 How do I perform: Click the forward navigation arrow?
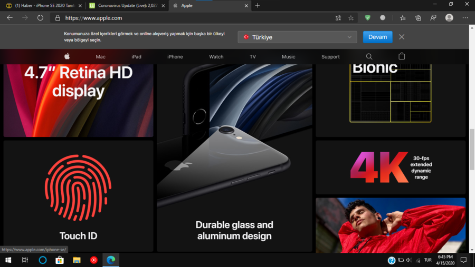click(x=25, y=18)
